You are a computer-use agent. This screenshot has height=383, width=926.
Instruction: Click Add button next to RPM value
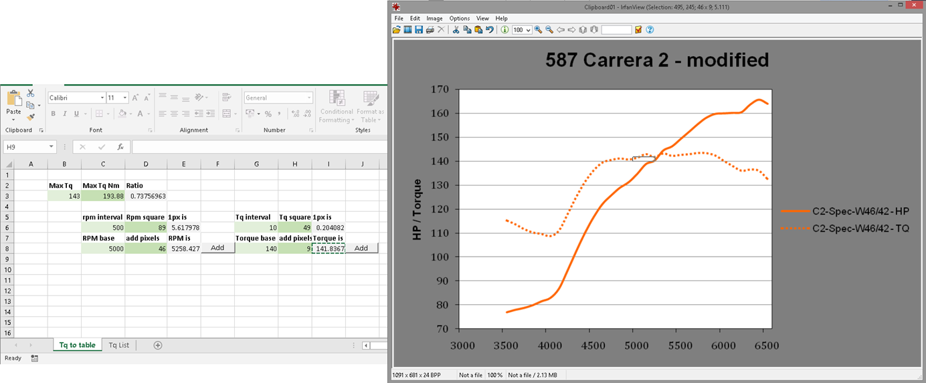click(217, 248)
